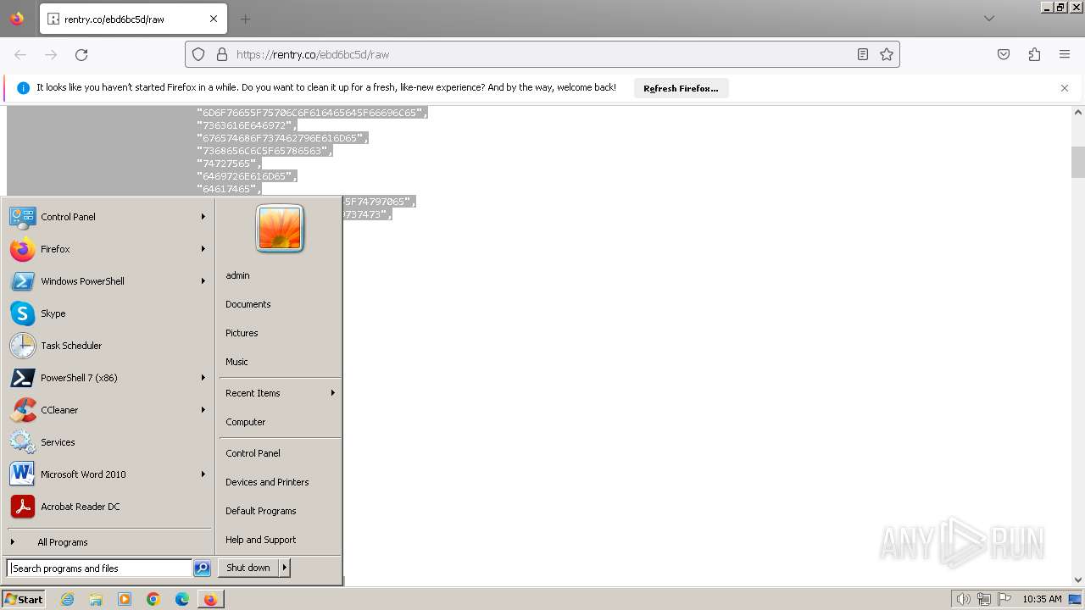Click the forward navigation arrow
The image size is (1085, 610).
pos(51,54)
